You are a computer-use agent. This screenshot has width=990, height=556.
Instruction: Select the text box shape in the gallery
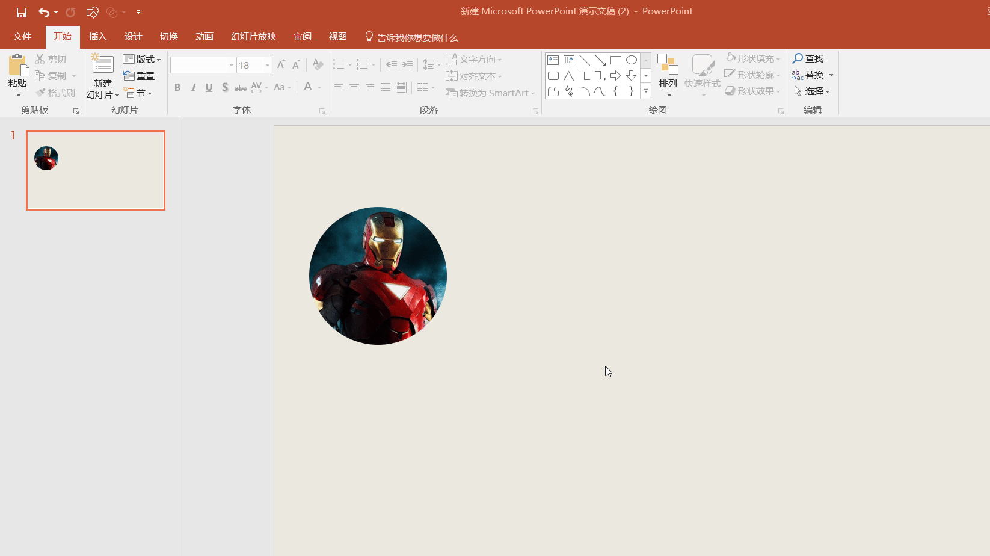point(553,60)
